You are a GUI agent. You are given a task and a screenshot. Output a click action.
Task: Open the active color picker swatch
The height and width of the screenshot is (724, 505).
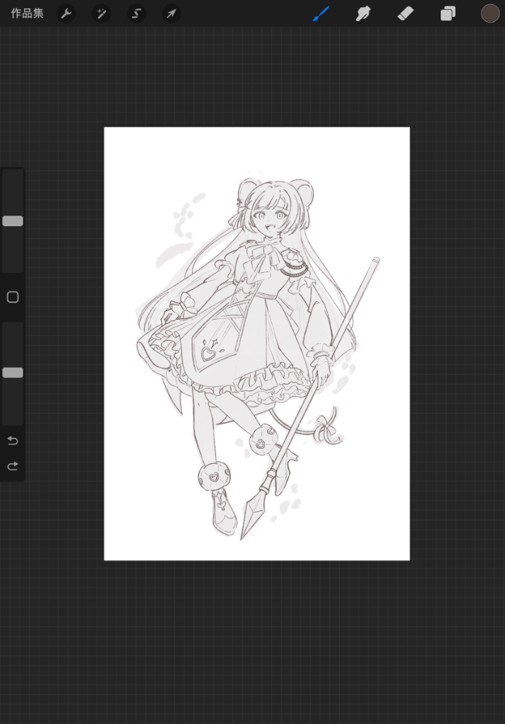[490, 13]
